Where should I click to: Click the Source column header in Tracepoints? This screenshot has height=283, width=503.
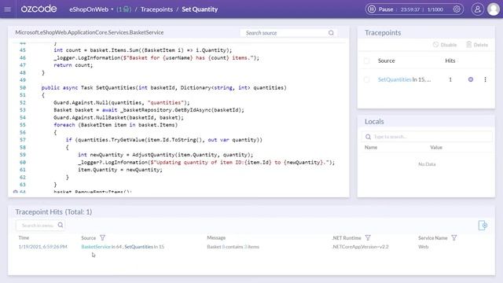[386, 61]
